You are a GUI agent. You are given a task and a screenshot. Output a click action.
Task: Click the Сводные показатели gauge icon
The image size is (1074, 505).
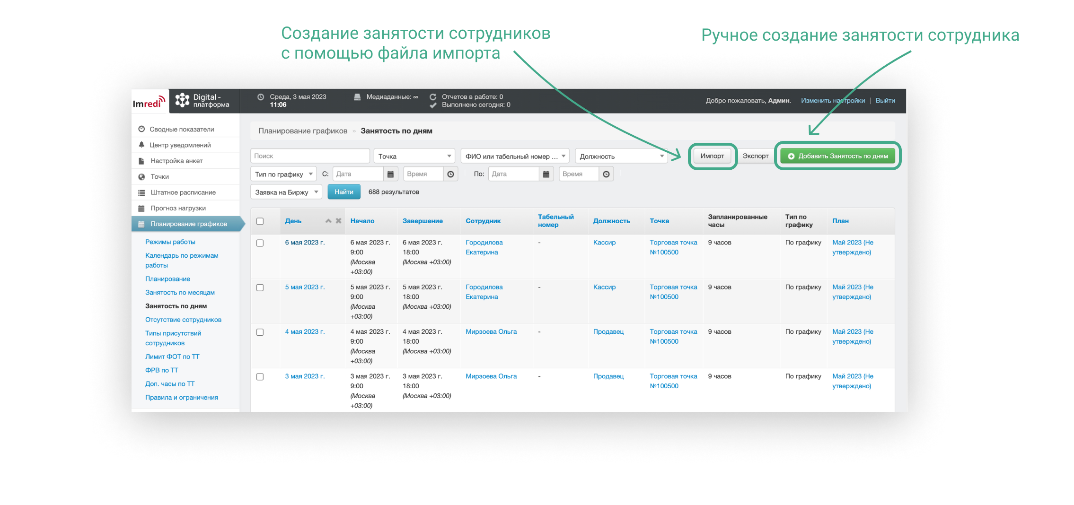pyautogui.click(x=141, y=129)
